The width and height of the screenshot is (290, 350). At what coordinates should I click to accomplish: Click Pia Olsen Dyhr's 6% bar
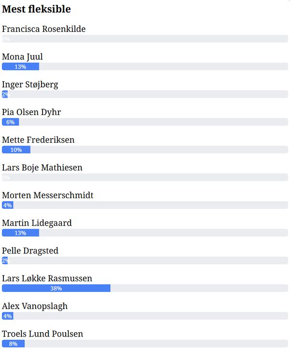[x=11, y=122]
